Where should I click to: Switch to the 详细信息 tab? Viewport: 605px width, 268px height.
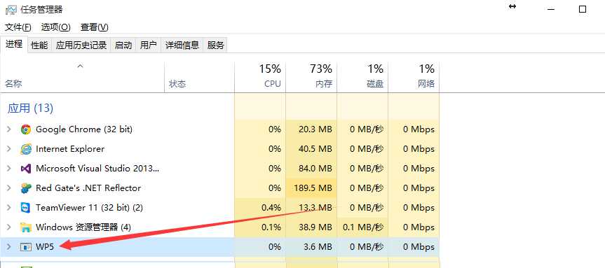click(182, 45)
